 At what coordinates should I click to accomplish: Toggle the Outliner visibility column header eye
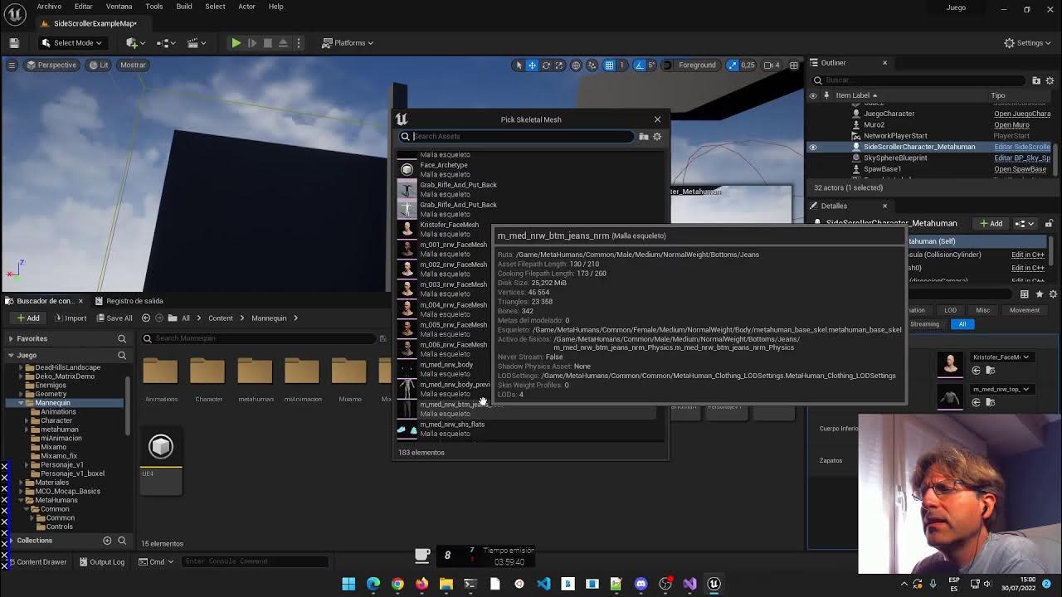click(813, 95)
